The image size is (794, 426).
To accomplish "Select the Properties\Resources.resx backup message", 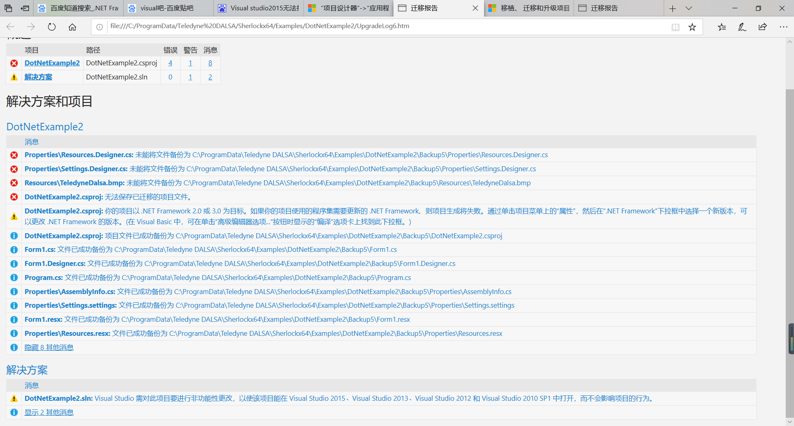I will pos(263,333).
